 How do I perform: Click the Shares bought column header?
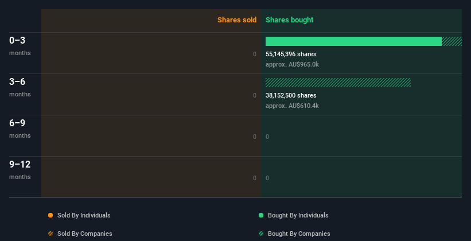tap(289, 20)
